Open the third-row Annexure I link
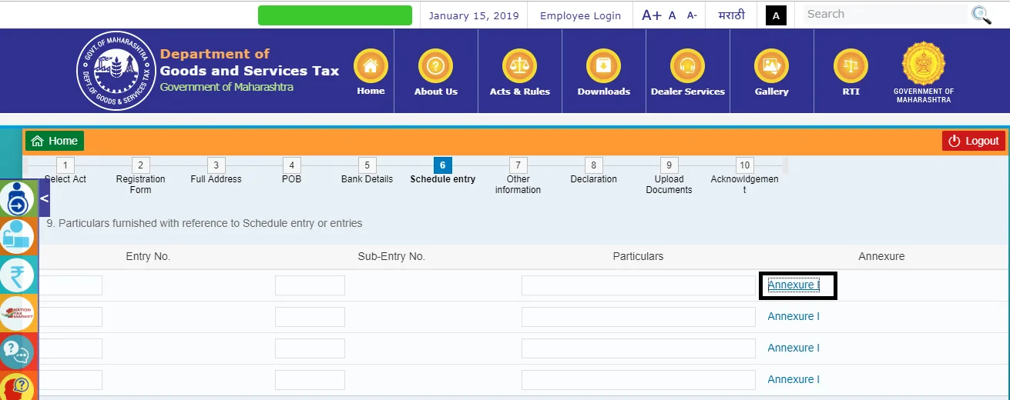Viewport: 1010px width, 400px height. (x=794, y=348)
